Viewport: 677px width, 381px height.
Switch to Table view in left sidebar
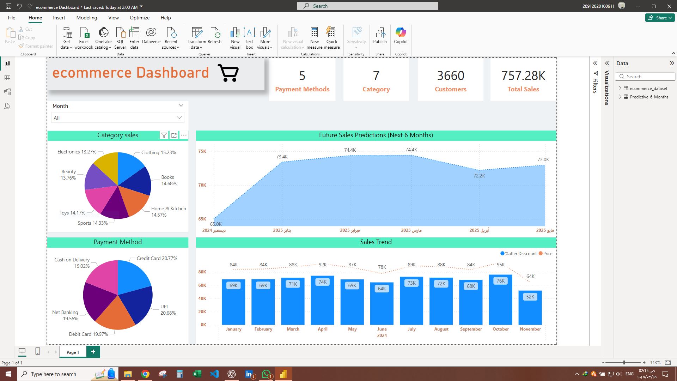pyautogui.click(x=7, y=78)
